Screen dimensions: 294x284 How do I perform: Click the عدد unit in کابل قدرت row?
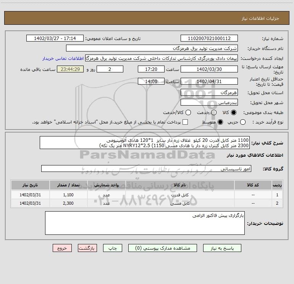[x=106, y=195]
